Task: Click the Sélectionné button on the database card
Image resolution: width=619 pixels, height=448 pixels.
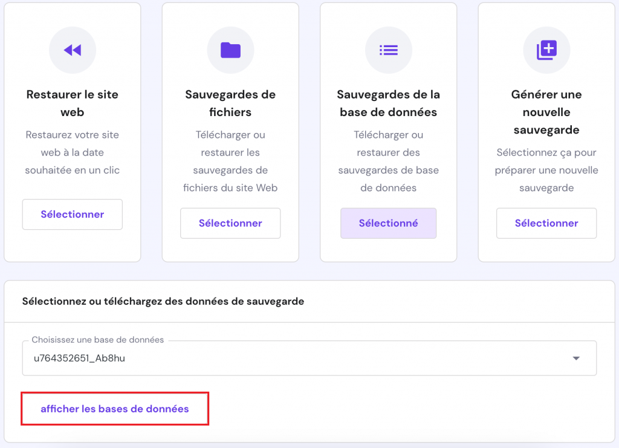Action: 389,223
